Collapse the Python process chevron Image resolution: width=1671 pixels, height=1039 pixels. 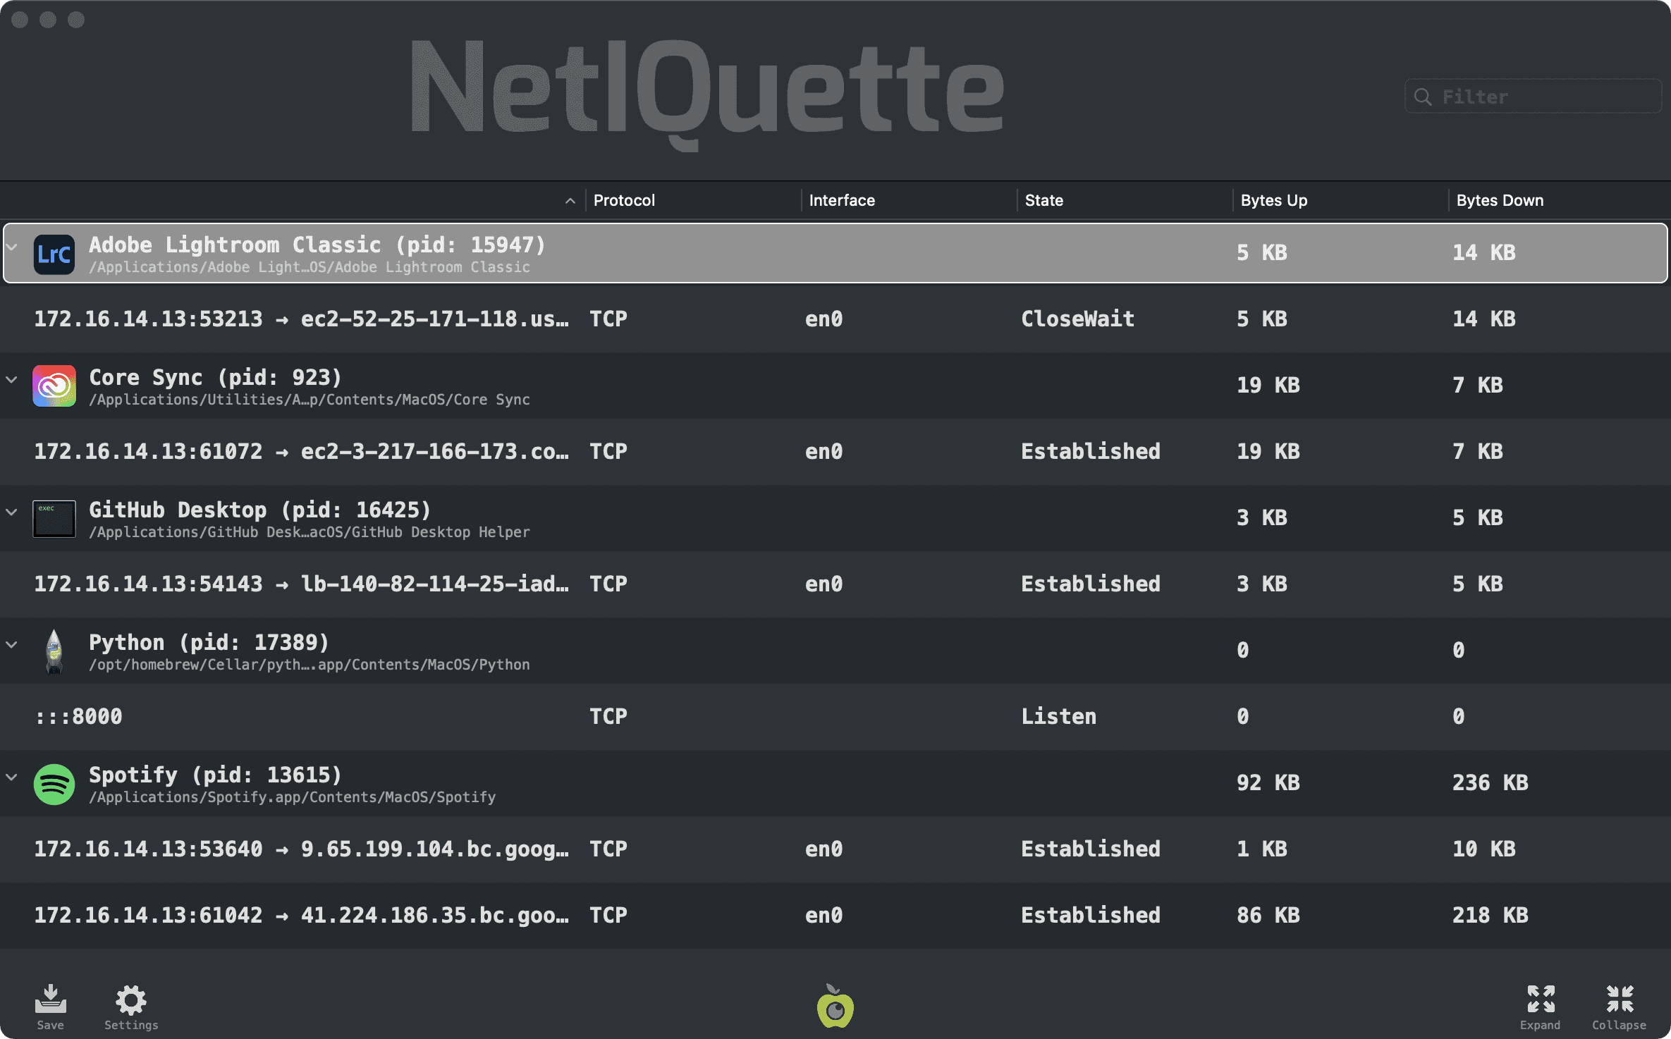(12, 644)
